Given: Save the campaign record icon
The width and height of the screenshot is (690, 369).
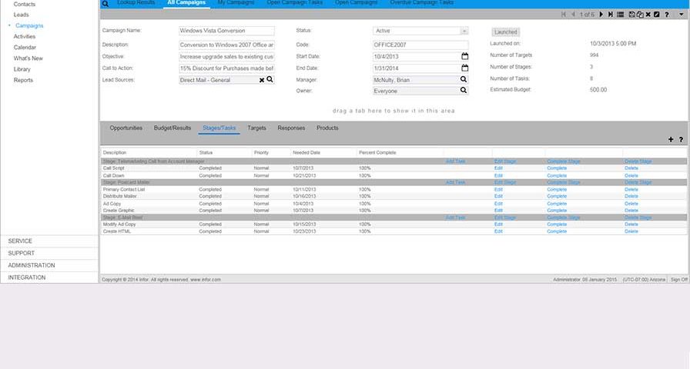Looking at the screenshot, I should click(632, 15).
